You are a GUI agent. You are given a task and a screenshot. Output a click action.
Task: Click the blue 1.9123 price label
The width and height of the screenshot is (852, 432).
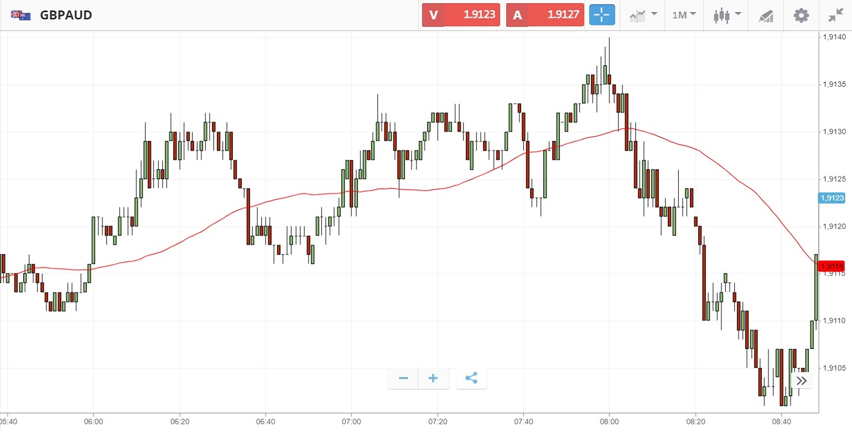(832, 197)
